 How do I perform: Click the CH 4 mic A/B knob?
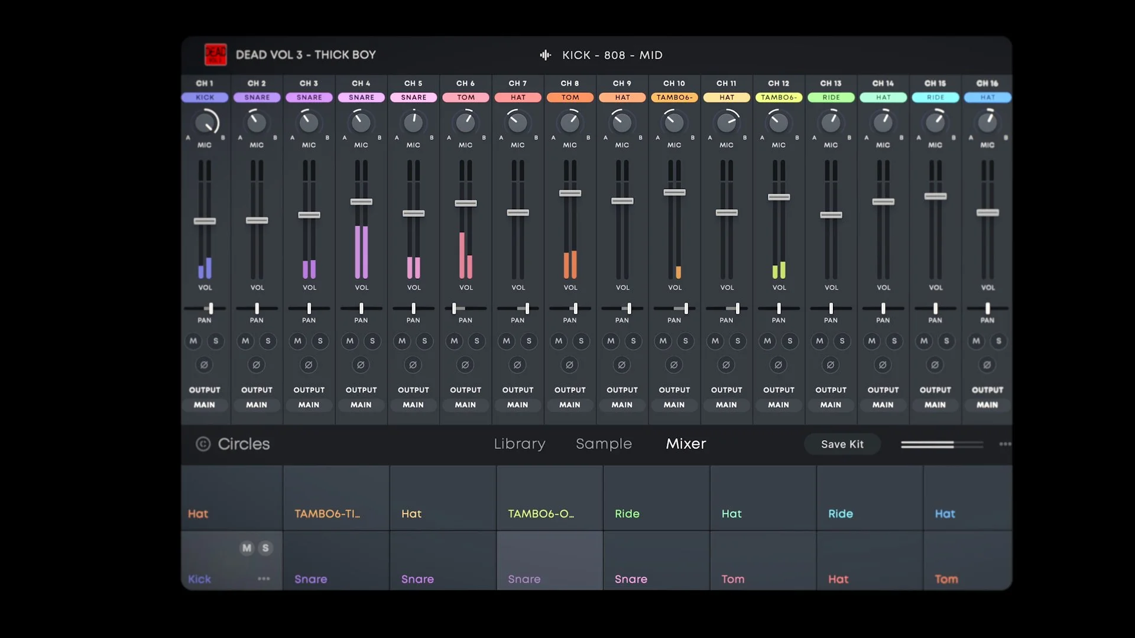(361, 122)
